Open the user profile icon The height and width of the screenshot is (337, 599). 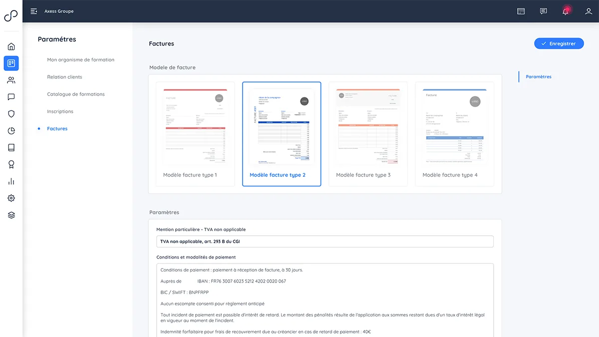click(589, 11)
